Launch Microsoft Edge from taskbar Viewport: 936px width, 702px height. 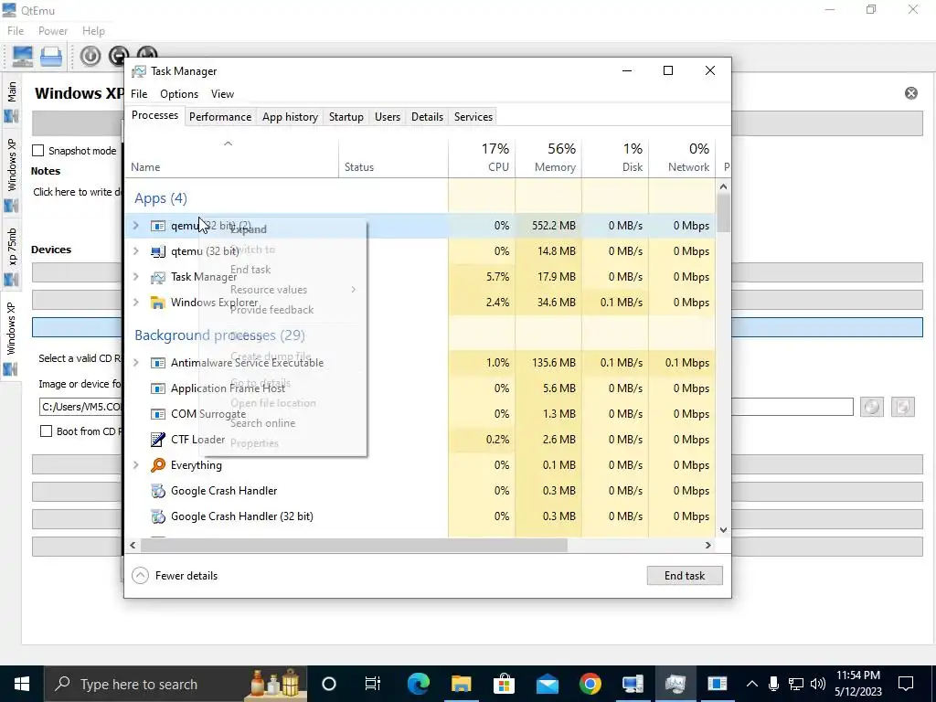tap(418, 684)
